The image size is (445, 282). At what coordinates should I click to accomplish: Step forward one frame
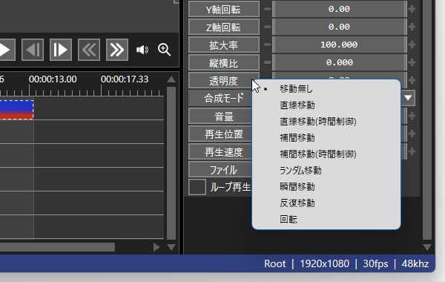coord(61,50)
